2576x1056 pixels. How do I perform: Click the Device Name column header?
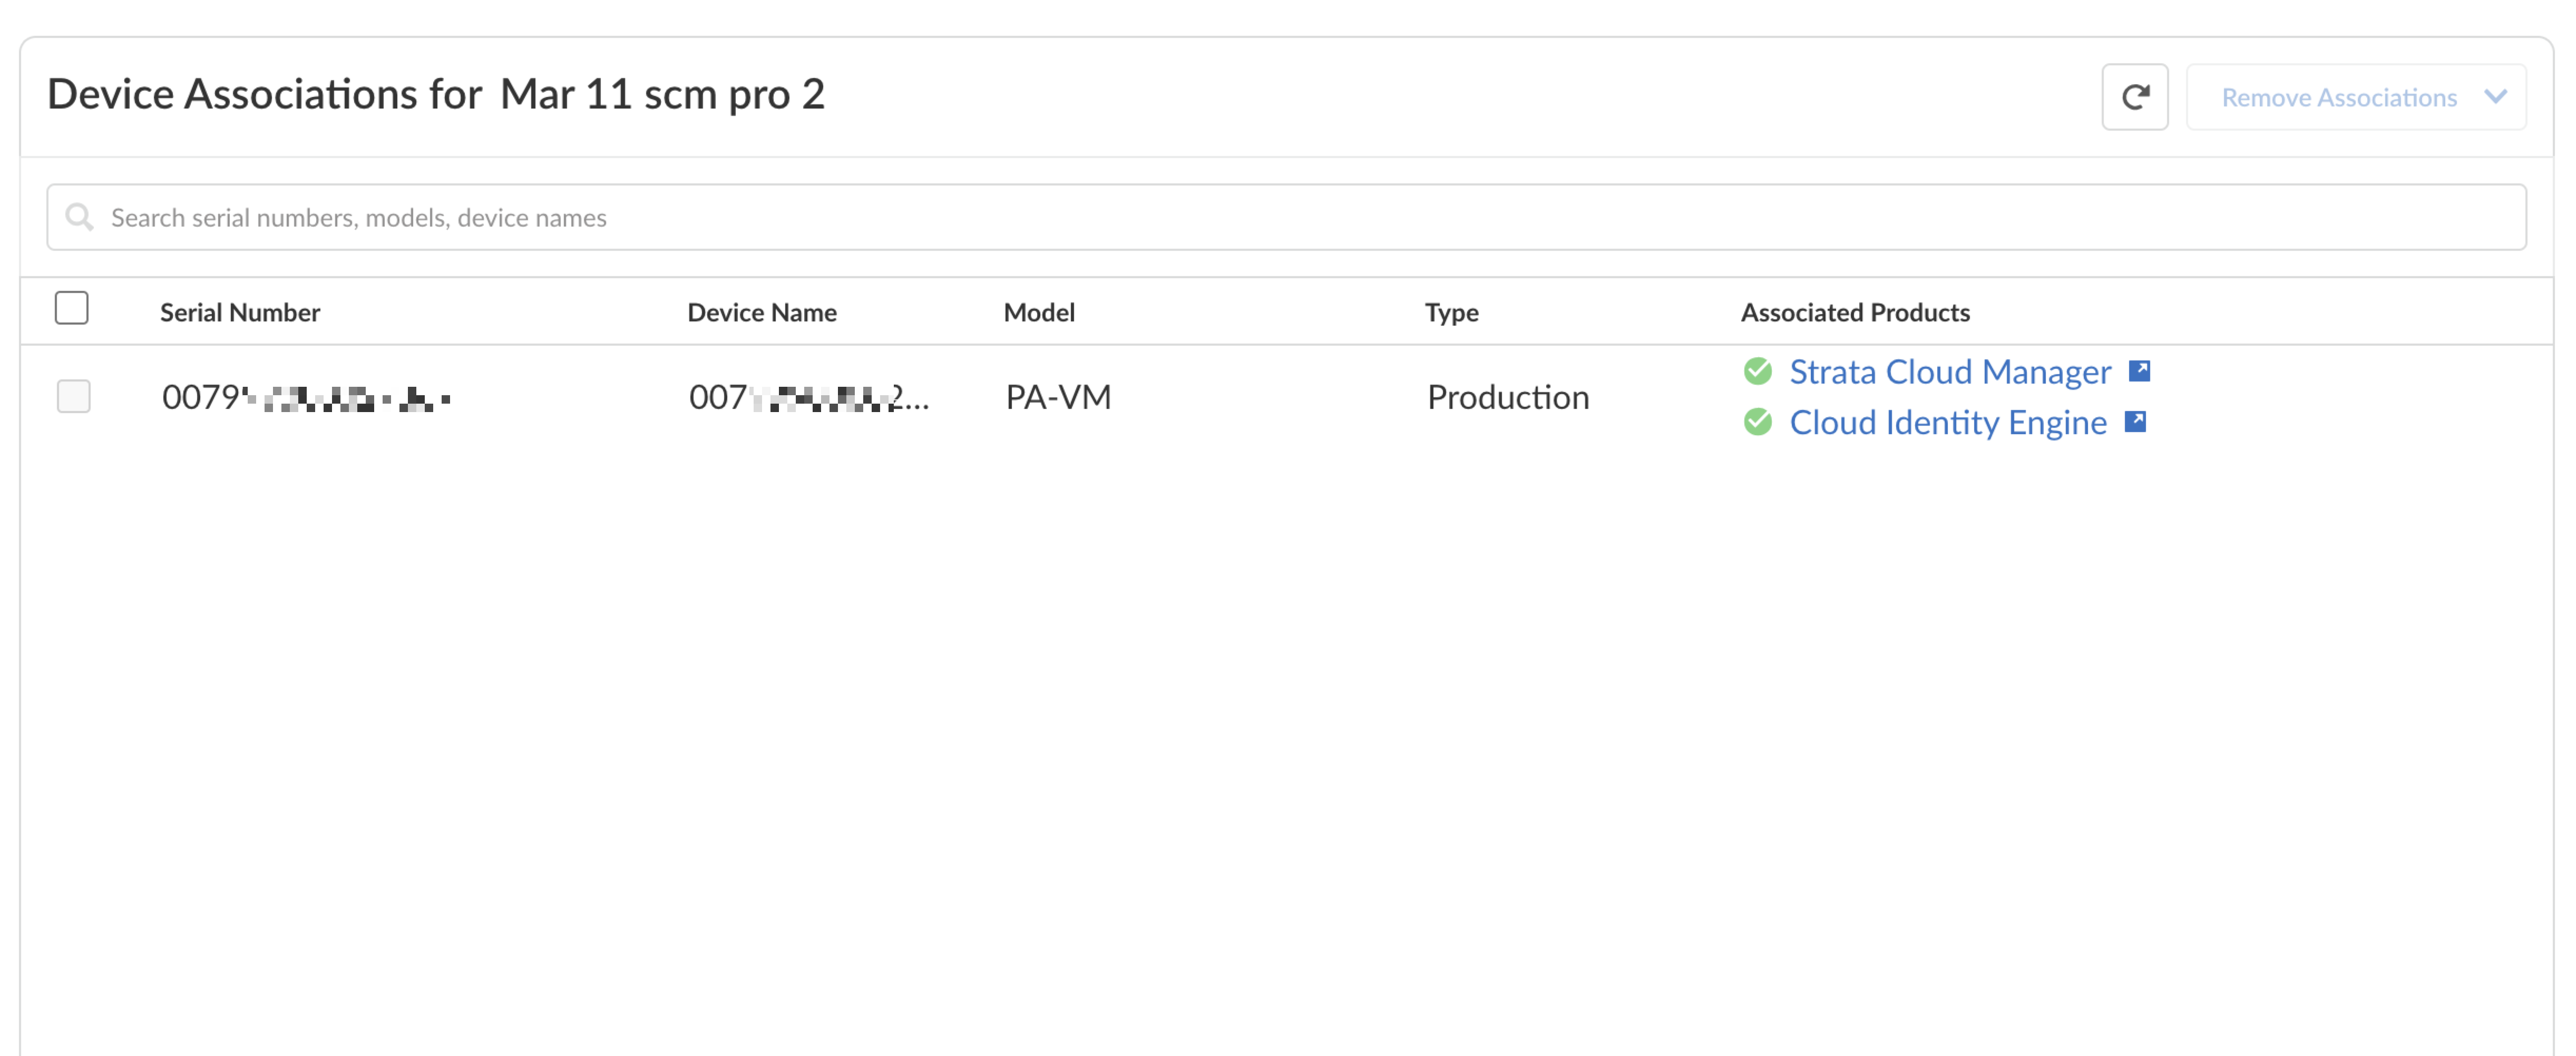(x=761, y=312)
